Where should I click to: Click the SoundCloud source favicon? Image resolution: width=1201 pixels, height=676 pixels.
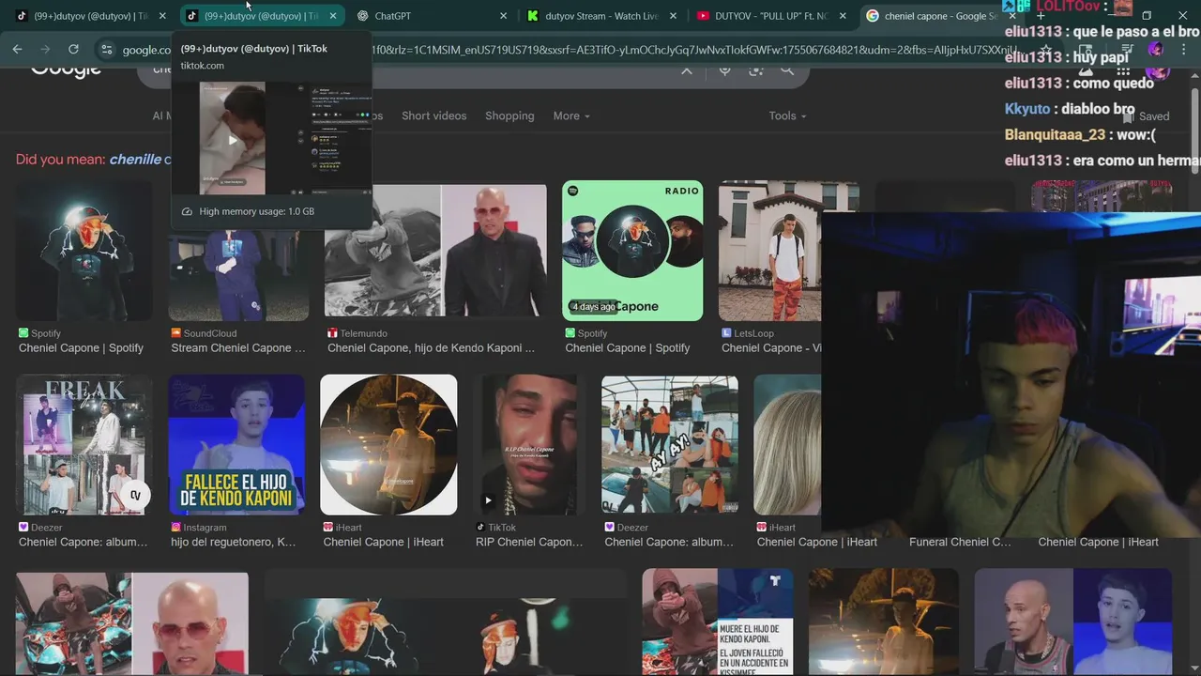(175, 333)
